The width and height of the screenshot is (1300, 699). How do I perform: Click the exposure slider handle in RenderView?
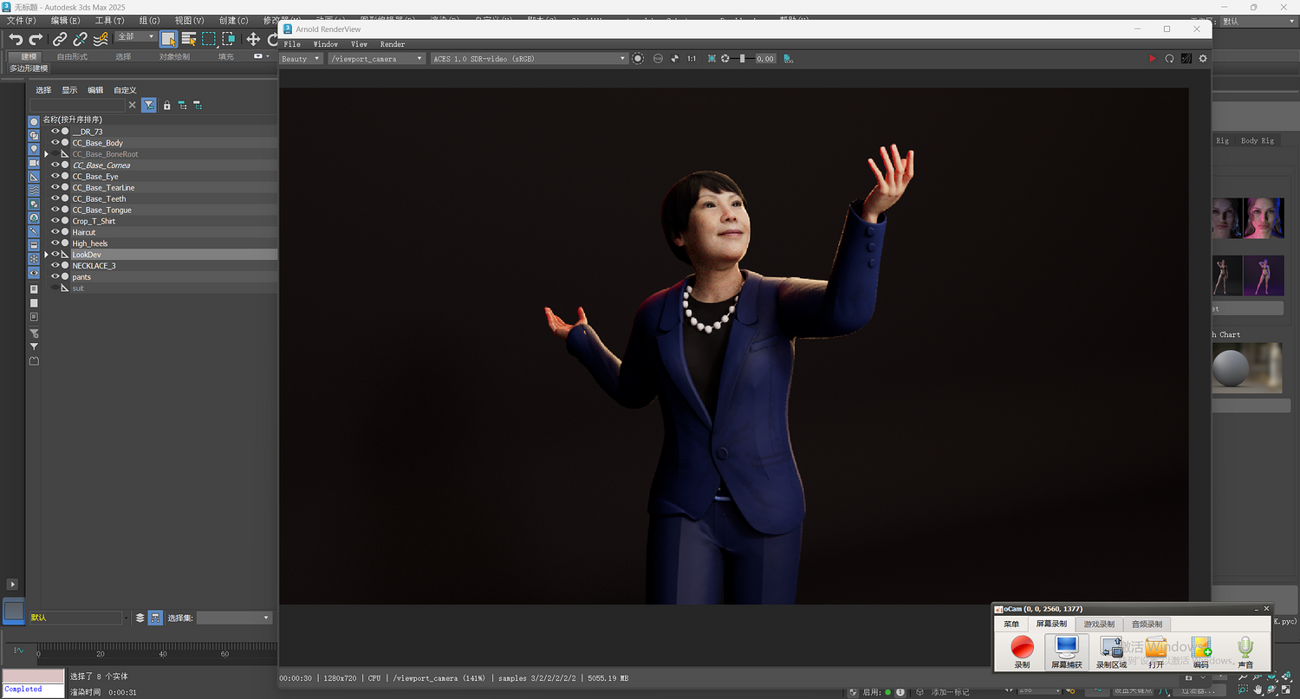tap(742, 59)
